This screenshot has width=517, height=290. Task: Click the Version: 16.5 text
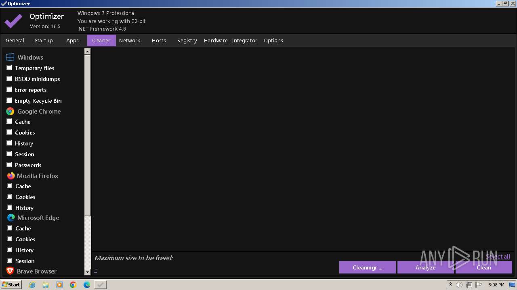(x=45, y=27)
